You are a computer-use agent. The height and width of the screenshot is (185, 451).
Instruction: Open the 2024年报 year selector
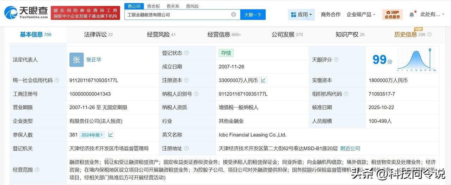pyautogui.click(x=92, y=135)
